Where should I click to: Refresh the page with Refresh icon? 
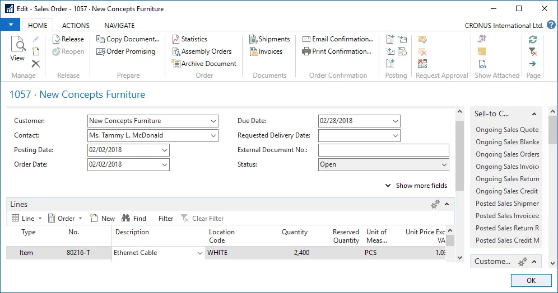click(x=533, y=39)
